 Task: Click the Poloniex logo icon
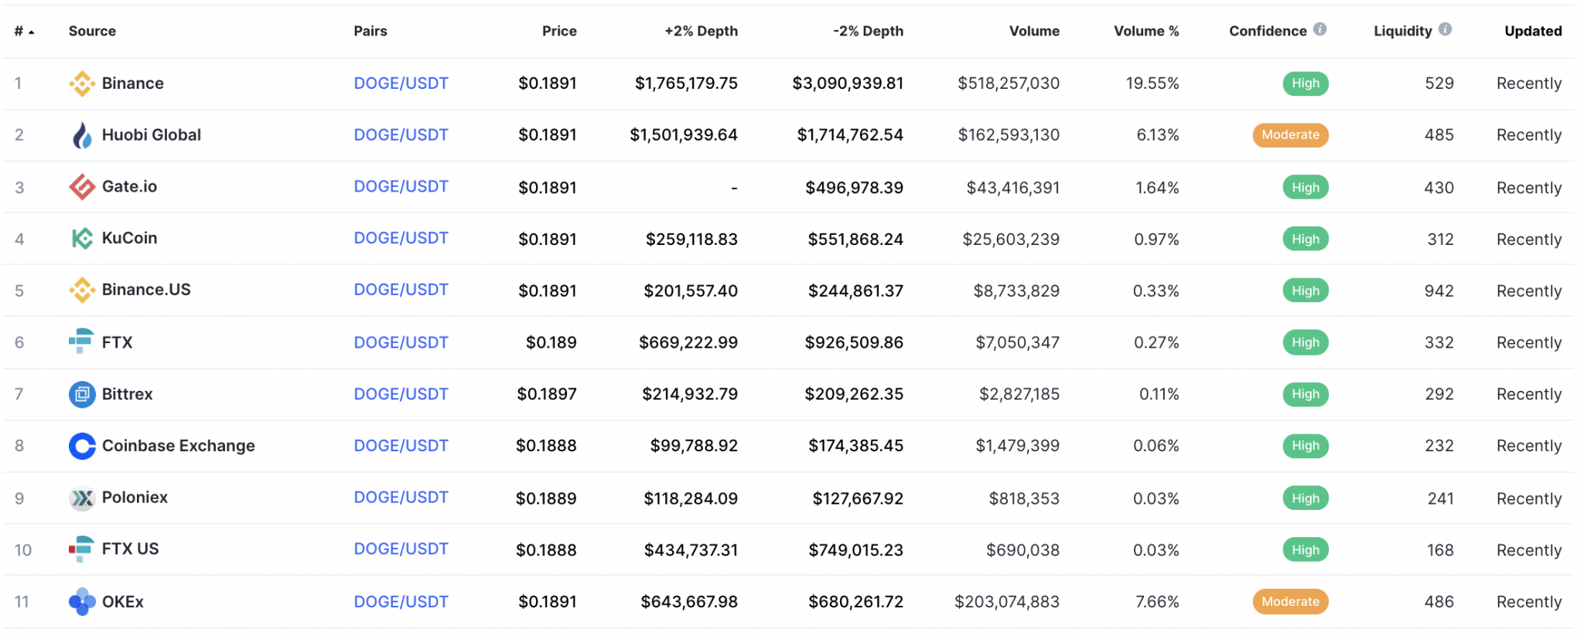click(x=82, y=498)
